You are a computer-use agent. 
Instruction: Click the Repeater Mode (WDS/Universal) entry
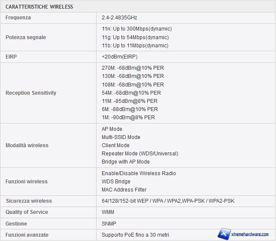[x=140, y=154]
